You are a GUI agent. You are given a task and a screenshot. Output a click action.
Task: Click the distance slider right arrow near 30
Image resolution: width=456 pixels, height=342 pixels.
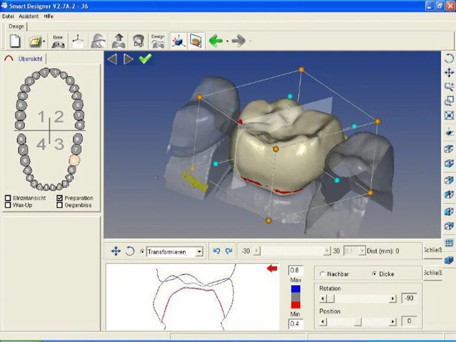(x=327, y=251)
